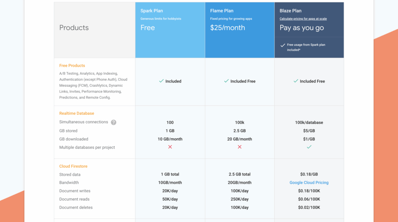Click the checkmark next to Flame plan Included Free

(x=226, y=81)
